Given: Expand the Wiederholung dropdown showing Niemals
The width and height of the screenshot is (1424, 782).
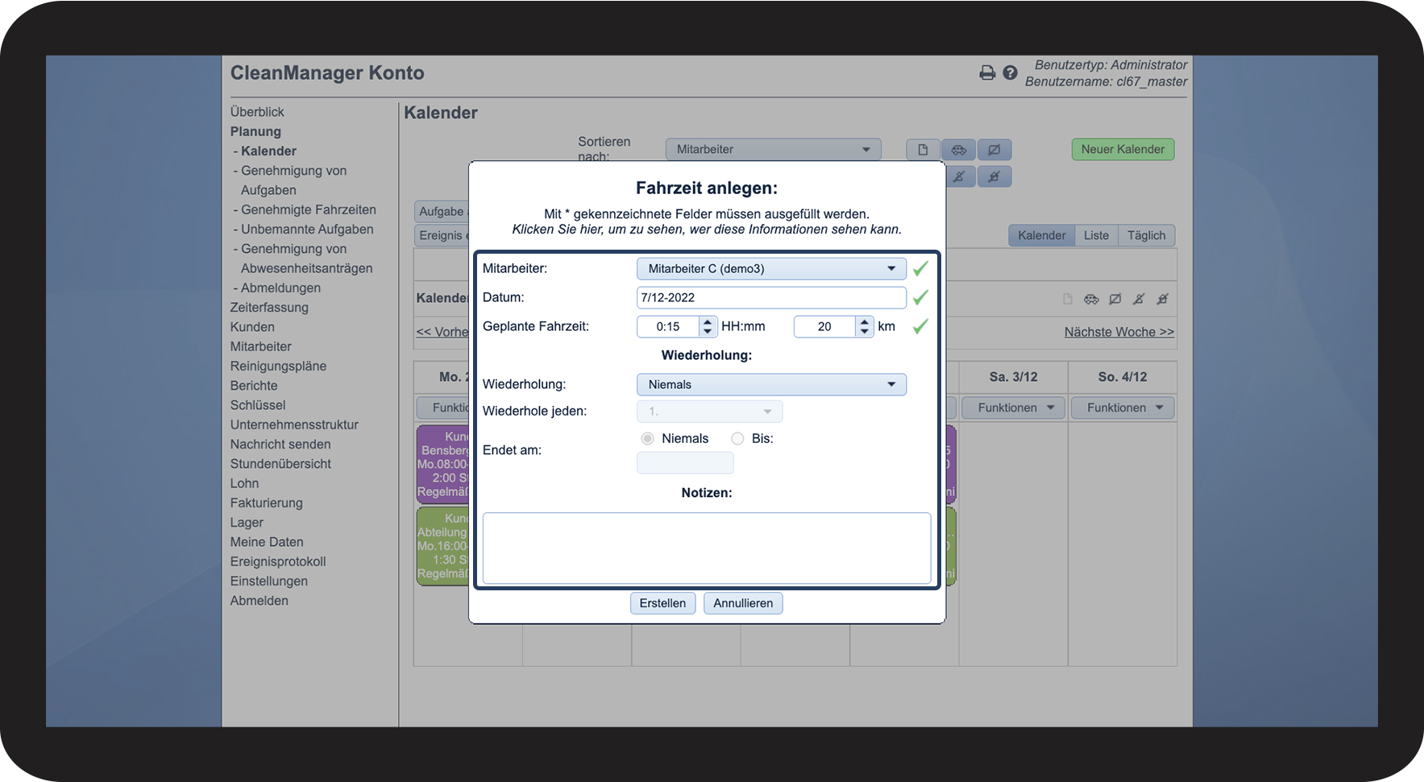Looking at the screenshot, I should (771, 385).
